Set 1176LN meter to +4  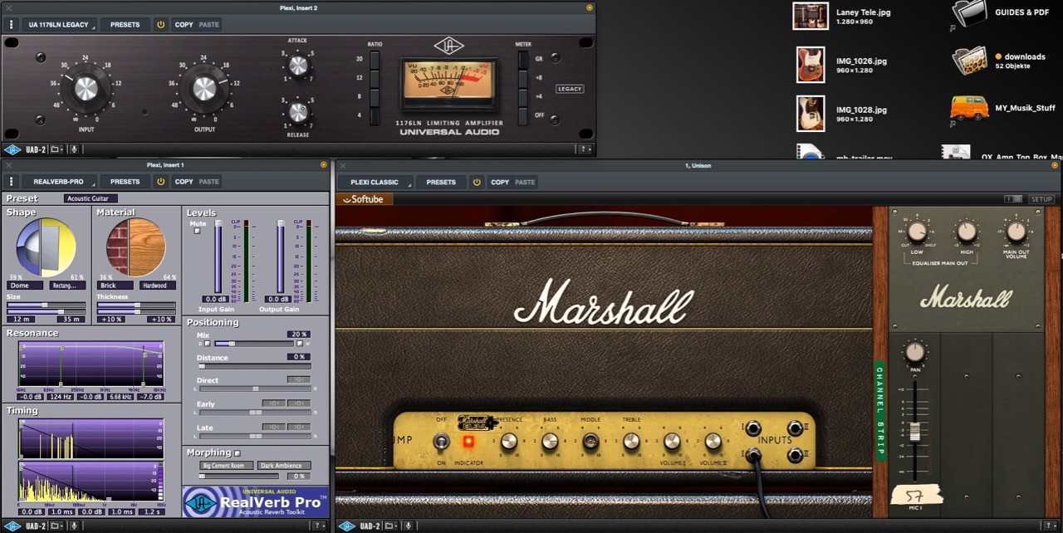523,96
